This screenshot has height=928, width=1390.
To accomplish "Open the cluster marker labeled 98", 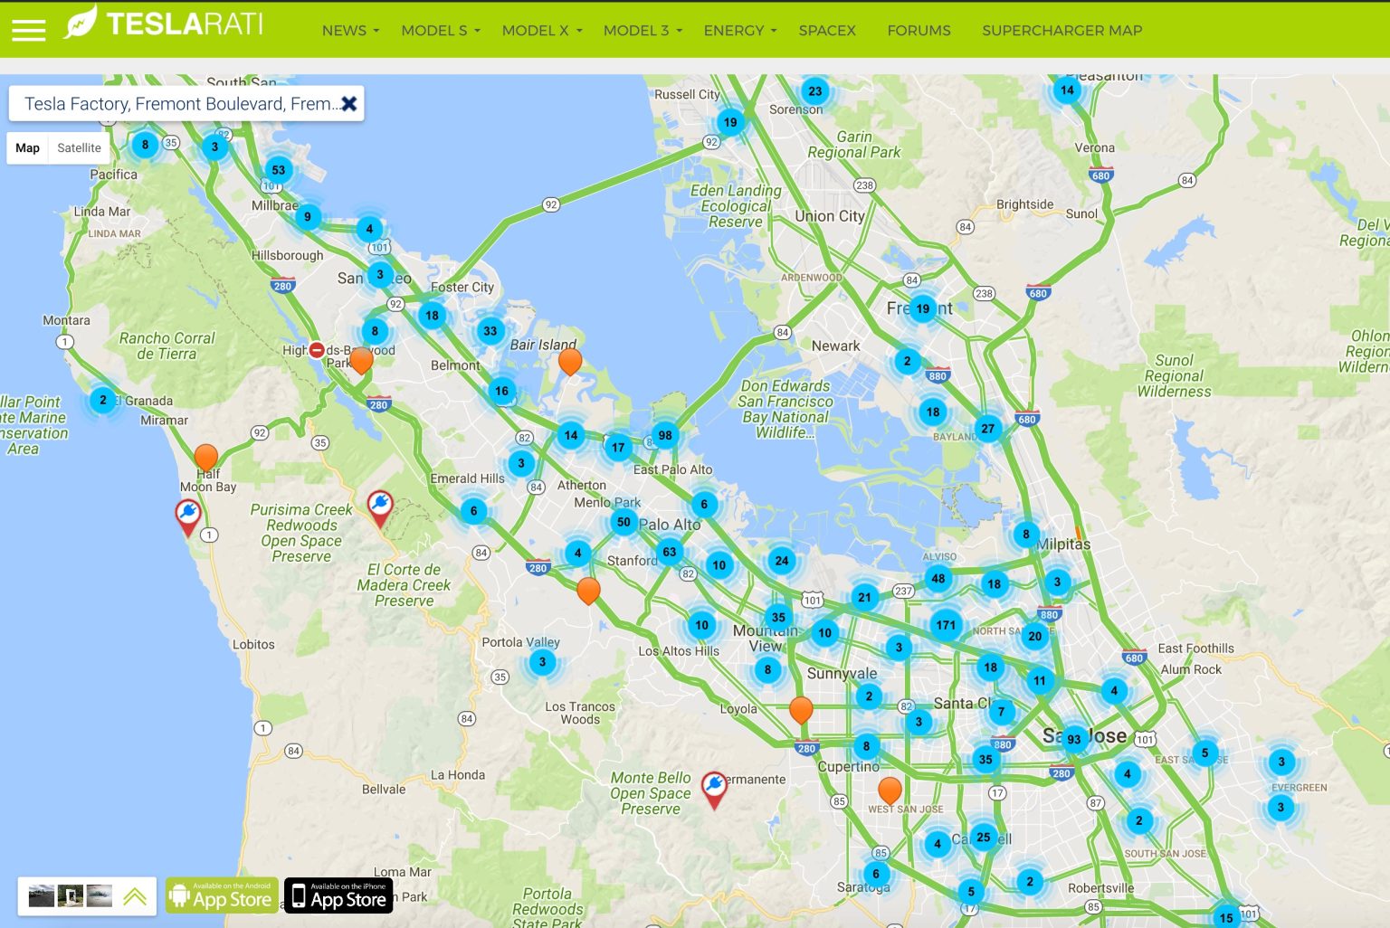I will pos(665,435).
